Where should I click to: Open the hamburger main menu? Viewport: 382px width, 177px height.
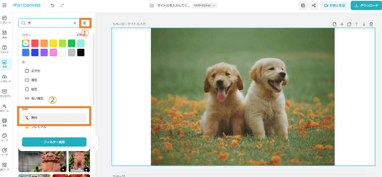[x=4, y=6]
